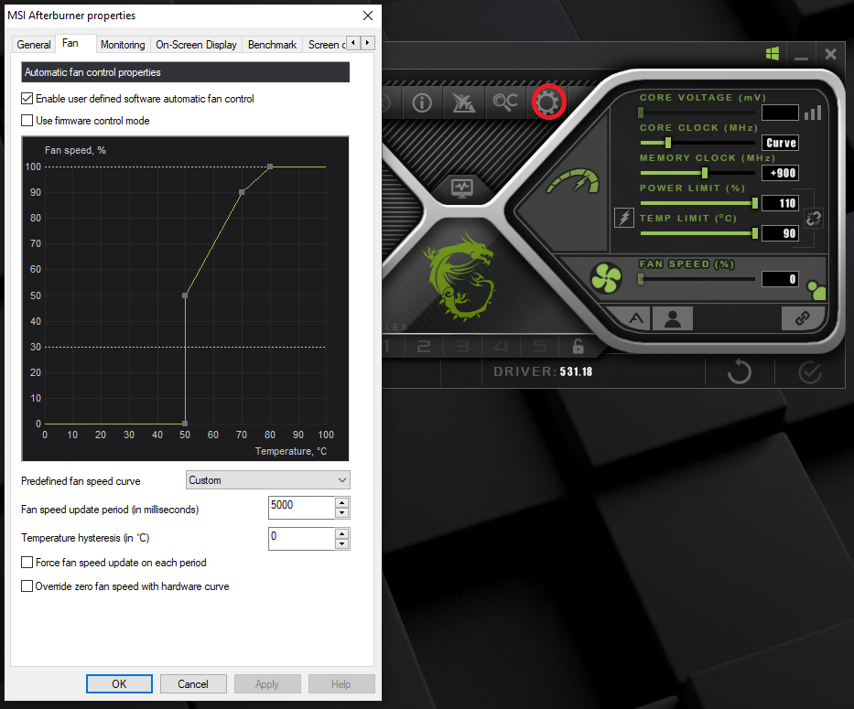Click the Windows startup icon in Afterburner
854x709 pixels.
pyautogui.click(x=773, y=53)
